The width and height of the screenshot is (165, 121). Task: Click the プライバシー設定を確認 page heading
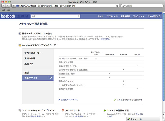click(33, 24)
